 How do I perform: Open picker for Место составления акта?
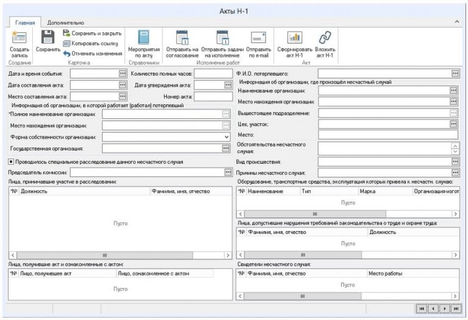tap(122, 96)
